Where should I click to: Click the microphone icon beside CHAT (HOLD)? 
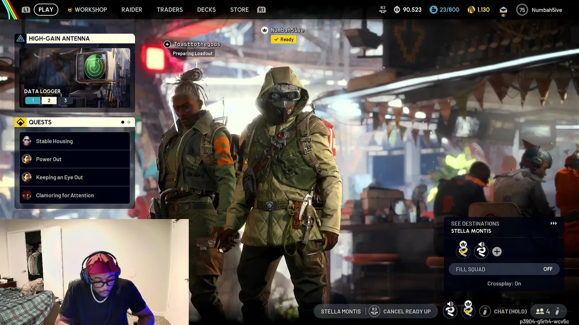(x=485, y=311)
